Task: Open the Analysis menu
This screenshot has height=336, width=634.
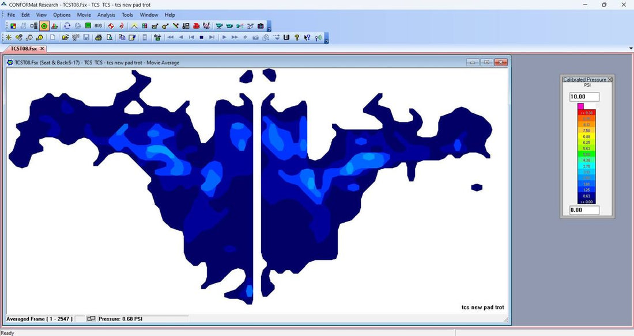Action: (x=106, y=15)
